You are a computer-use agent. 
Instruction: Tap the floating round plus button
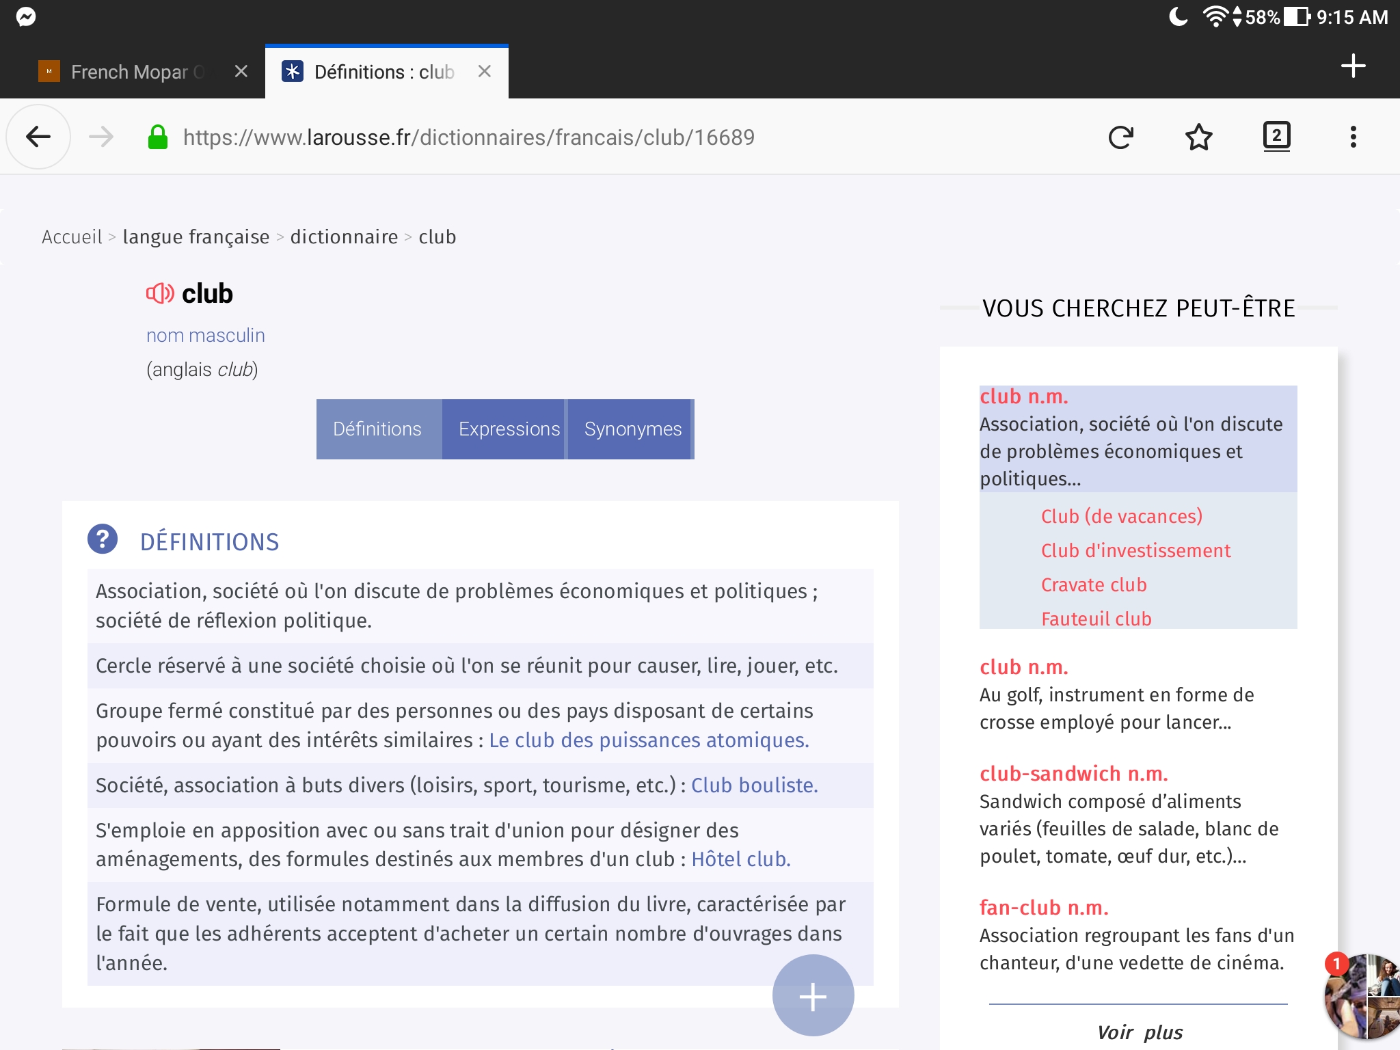[813, 996]
